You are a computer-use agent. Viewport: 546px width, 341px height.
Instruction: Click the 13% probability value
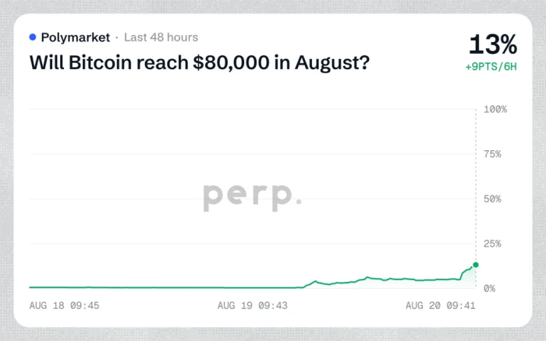[x=493, y=44]
